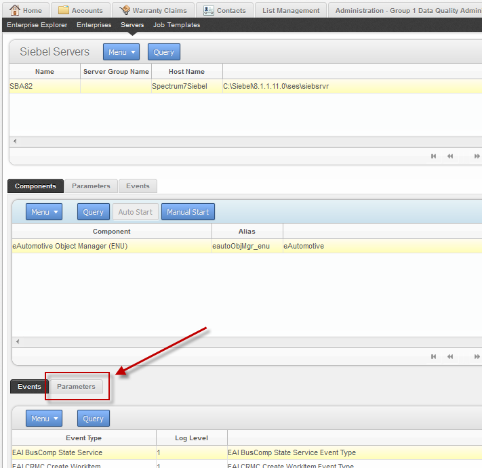Image resolution: width=482 pixels, height=468 pixels.
Task: Open the Enterprise Explorer view
Action: coord(37,25)
